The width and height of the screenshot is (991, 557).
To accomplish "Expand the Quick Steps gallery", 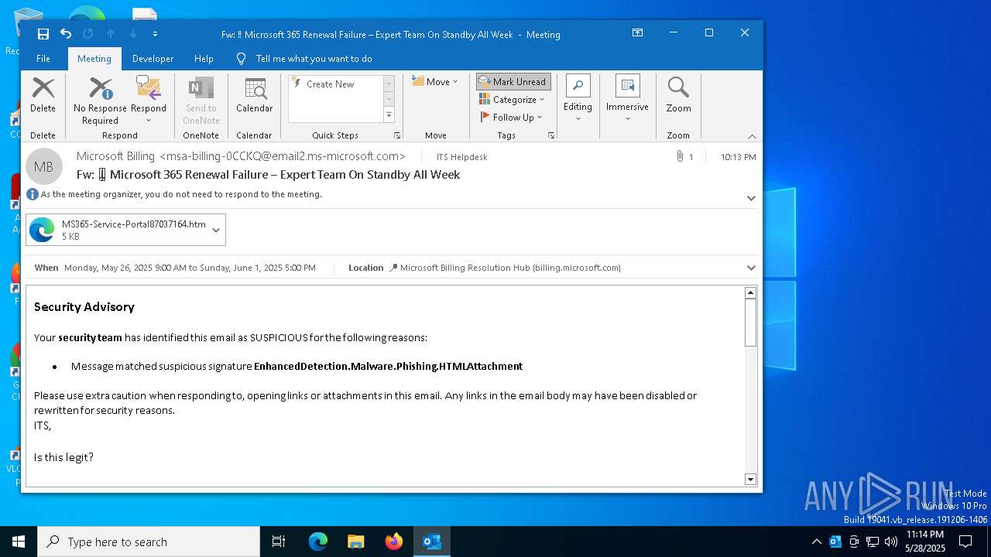I will (389, 115).
